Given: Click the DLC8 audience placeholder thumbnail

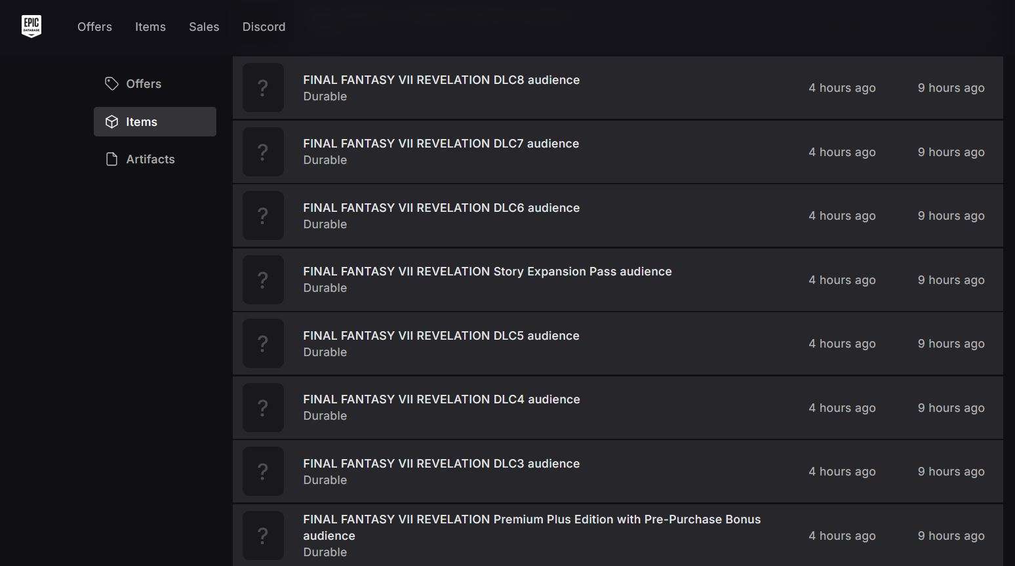Looking at the screenshot, I should click(x=263, y=88).
